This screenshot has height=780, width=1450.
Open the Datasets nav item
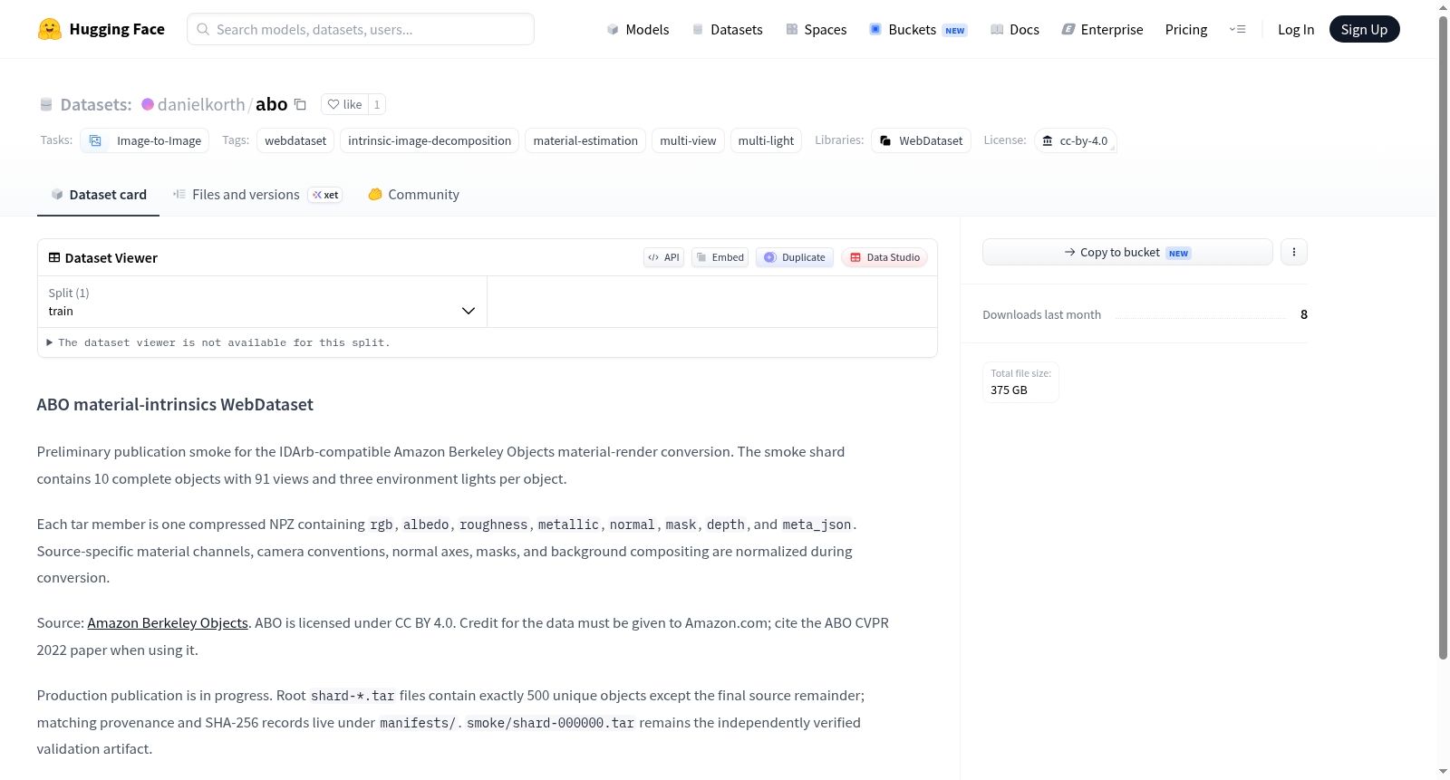coord(727,29)
